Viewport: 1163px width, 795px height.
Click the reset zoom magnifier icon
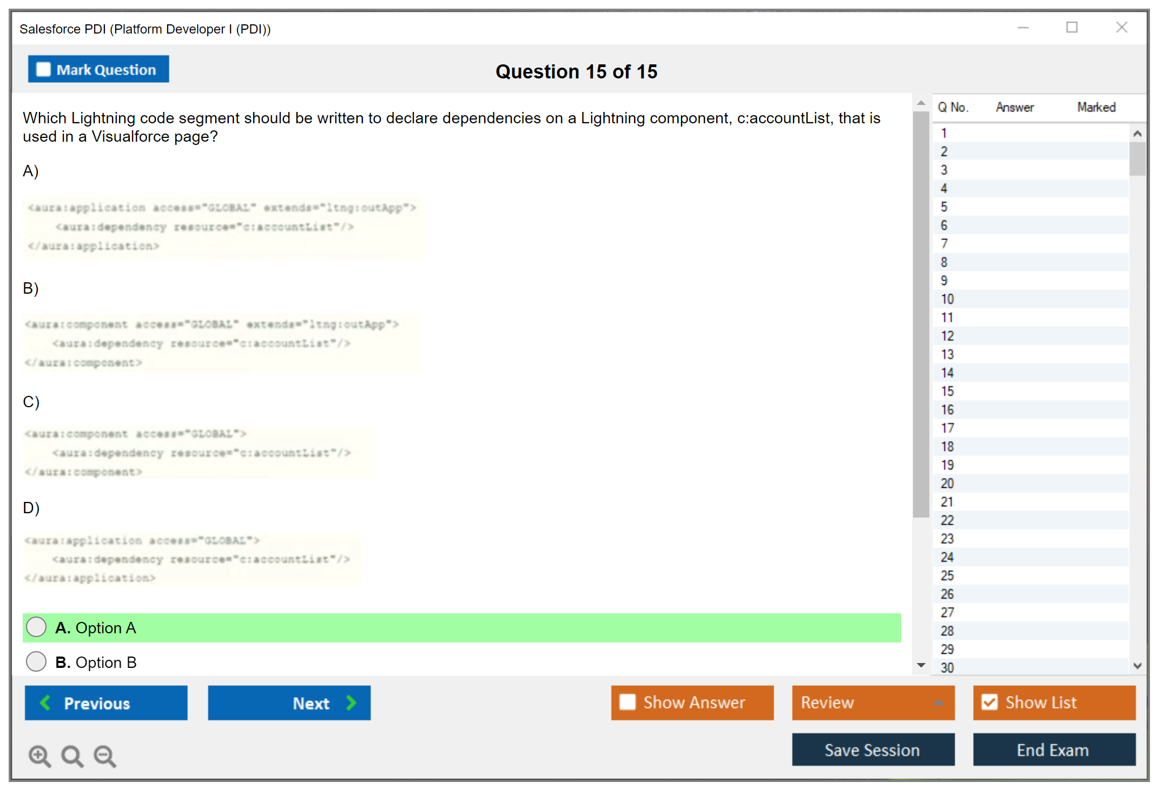[72, 756]
